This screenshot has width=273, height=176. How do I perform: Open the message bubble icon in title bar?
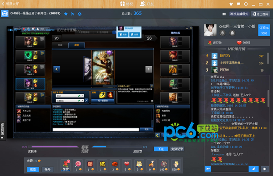(x=238, y=4)
